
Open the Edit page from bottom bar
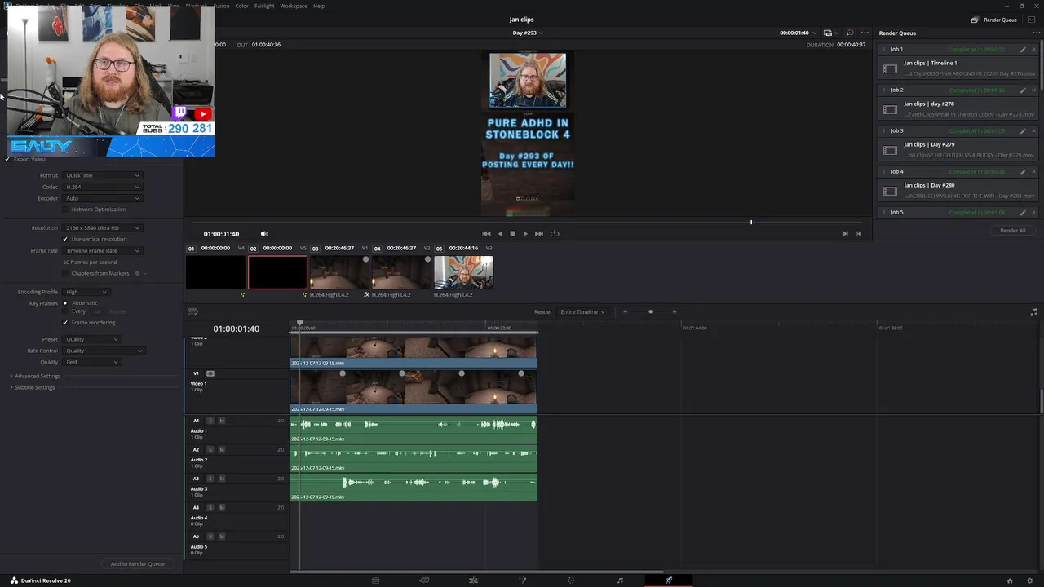(473, 580)
